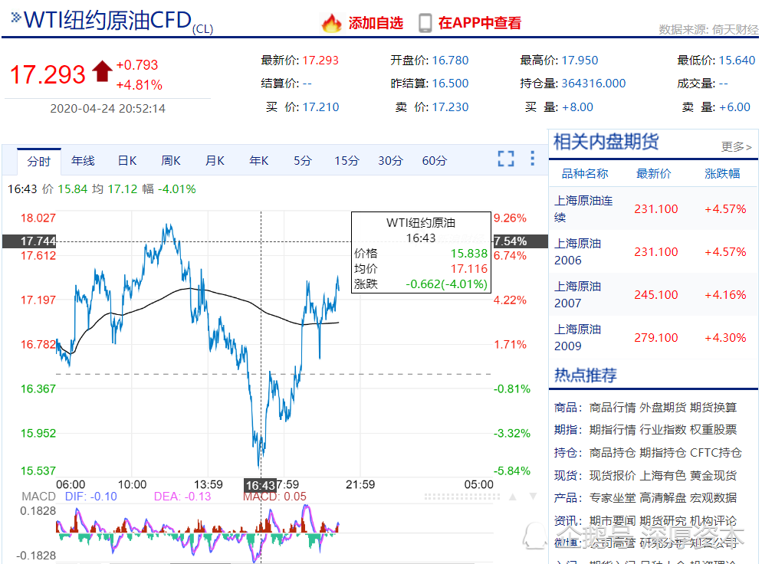Click the fire icon next to 添加自选
The image size is (762, 564).
click(332, 23)
